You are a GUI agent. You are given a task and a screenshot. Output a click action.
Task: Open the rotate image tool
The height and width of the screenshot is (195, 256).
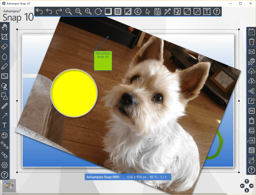[x=99, y=12]
